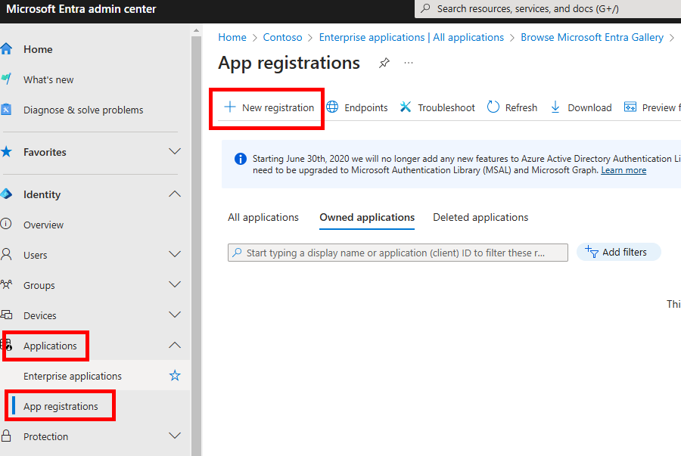Collapse the Applications menu chevron
Image resolution: width=681 pixels, height=456 pixels.
[x=175, y=345]
